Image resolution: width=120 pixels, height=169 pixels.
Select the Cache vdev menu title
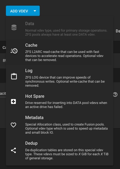pos(31,45)
